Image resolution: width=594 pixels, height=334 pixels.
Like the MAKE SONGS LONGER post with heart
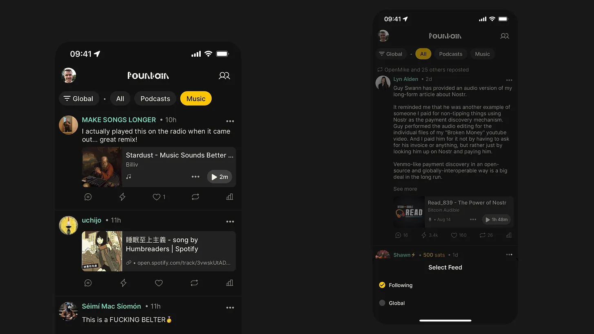click(156, 197)
